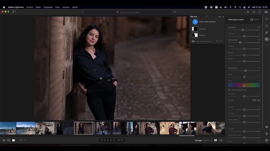Screen dimensions: 270x151
Task: Click the Exposición slider handle
Action: point(243,30)
